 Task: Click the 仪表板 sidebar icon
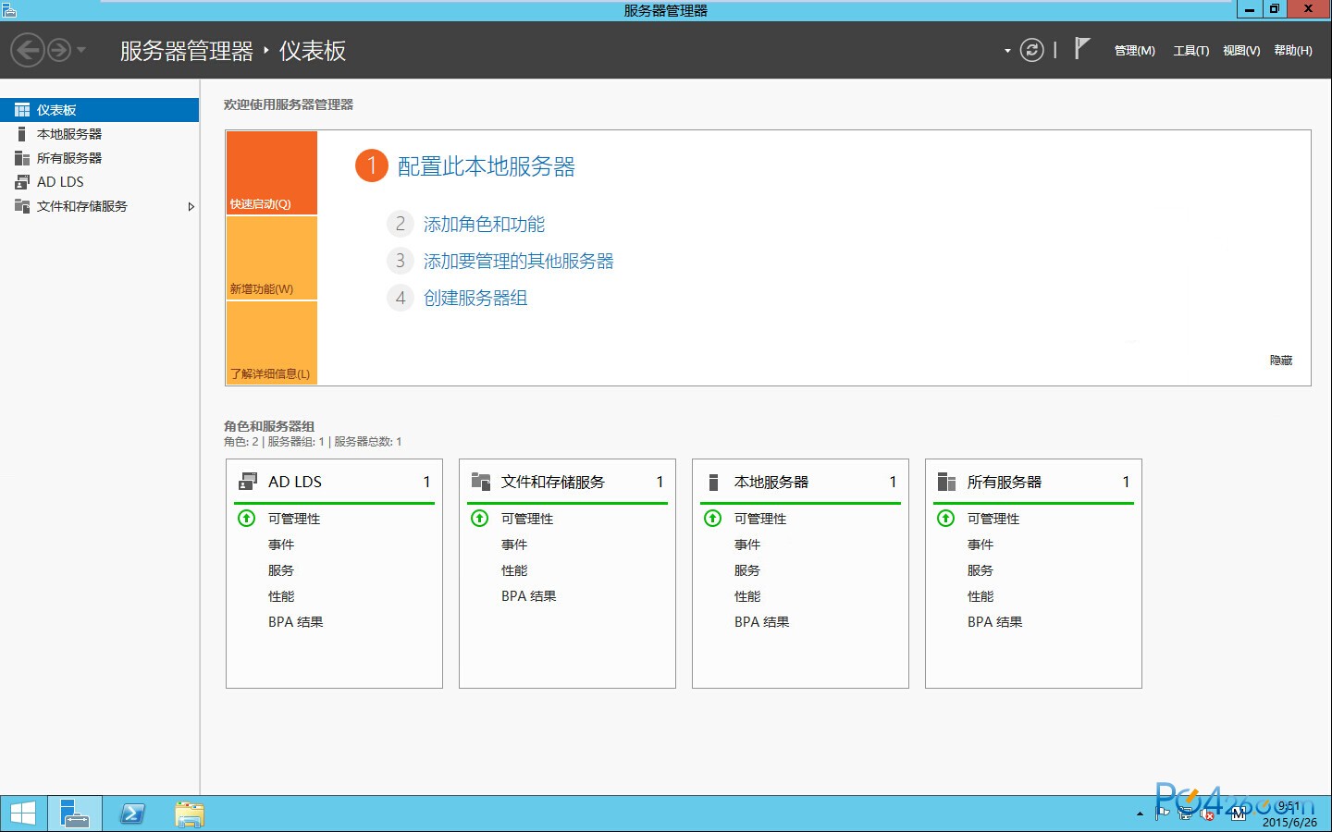click(22, 110)
